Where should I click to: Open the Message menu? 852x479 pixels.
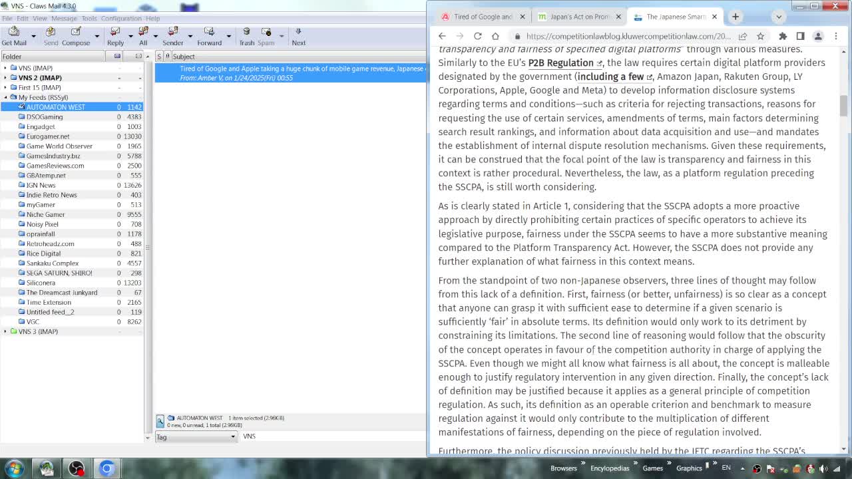point(64,18)
